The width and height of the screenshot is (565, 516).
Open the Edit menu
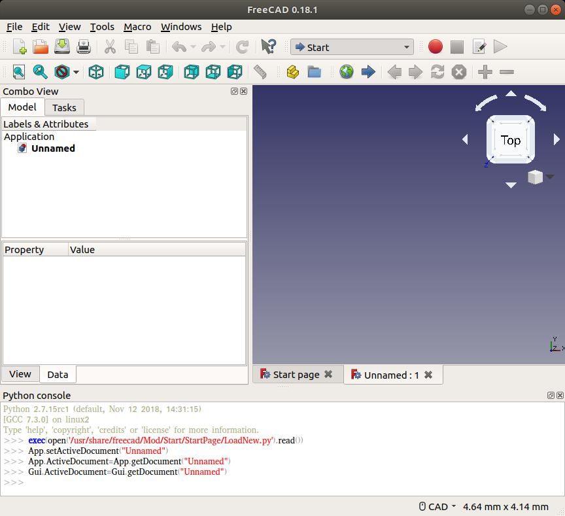[41, 27]
